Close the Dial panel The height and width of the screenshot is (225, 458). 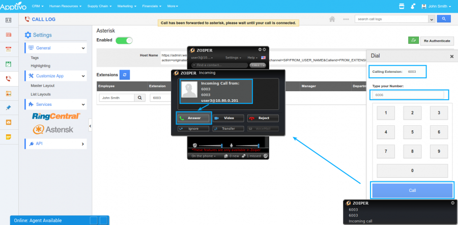pyautogui.click(x=451, y=57)
